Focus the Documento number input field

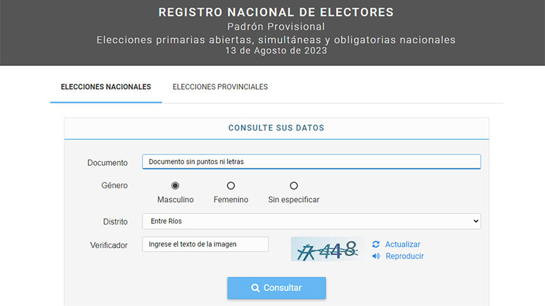coord(311,162)
